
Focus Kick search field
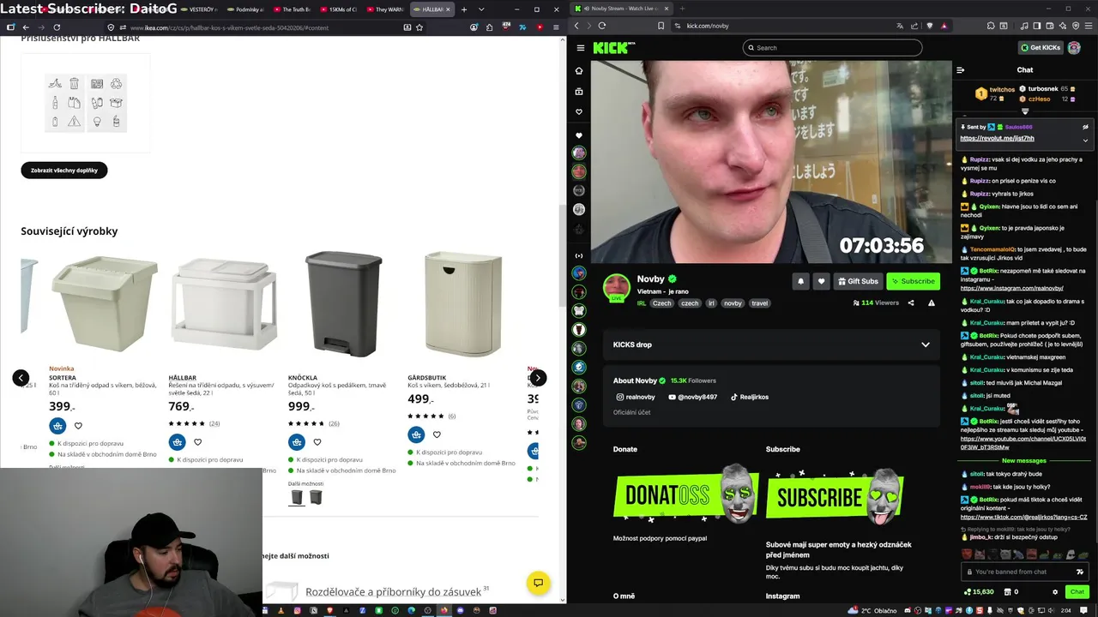(832, 48)
